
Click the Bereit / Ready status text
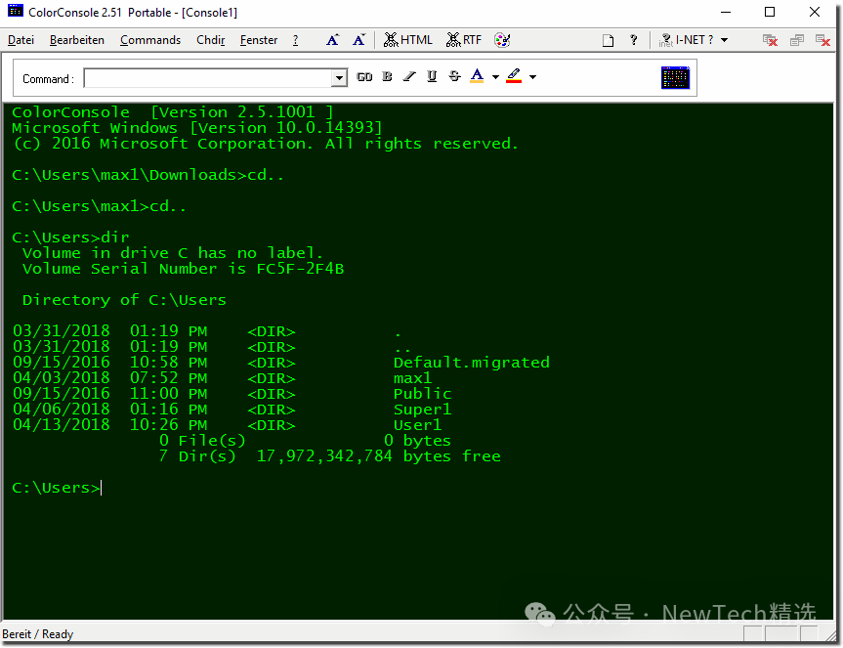pos(38,634)
